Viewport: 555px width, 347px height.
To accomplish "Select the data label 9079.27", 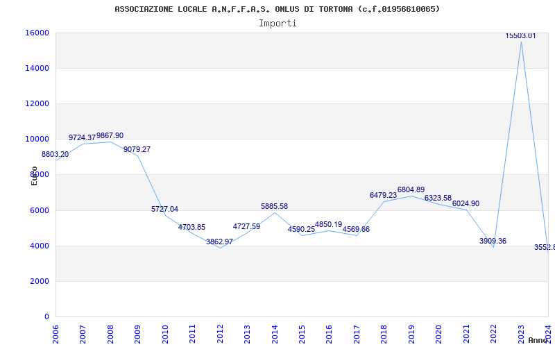I will point(137,149).
